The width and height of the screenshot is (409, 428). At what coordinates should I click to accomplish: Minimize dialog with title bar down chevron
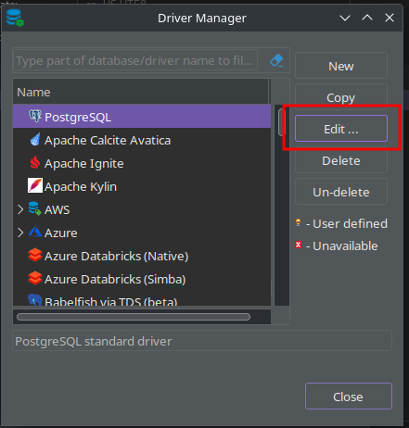[x=345, y=18]
